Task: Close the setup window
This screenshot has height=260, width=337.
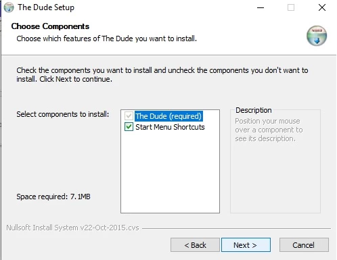Action: click(322, 7)
